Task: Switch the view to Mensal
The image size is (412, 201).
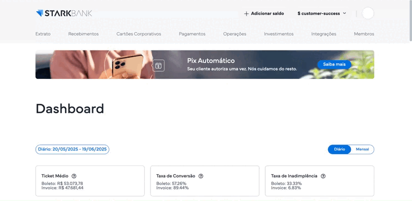Action: [363, 149]
